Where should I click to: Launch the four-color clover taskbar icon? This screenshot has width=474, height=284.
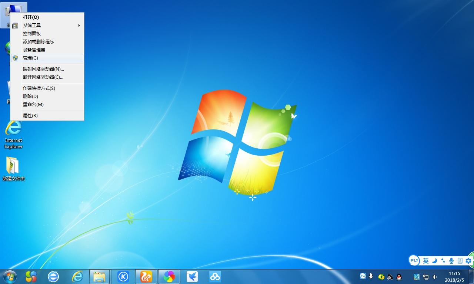pos(31,276)
